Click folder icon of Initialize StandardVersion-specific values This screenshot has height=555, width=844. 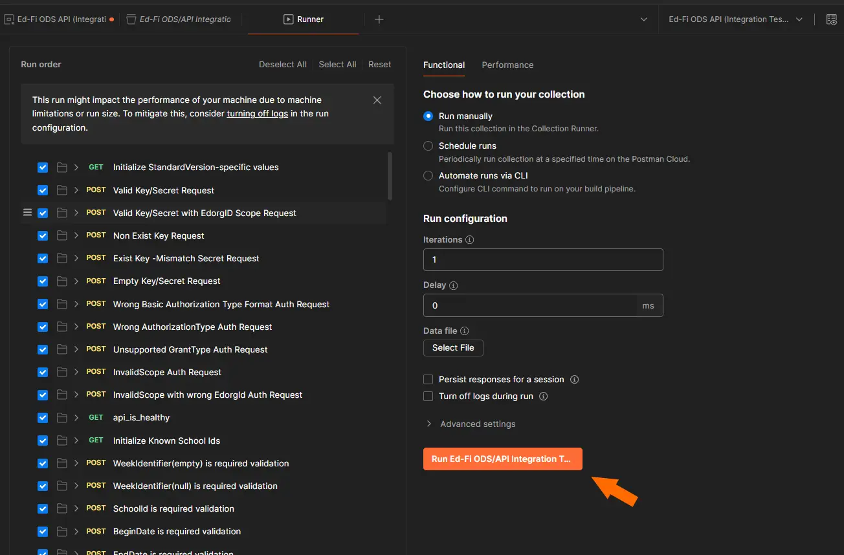(61, 168)
